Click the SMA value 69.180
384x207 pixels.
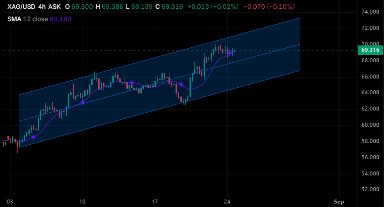(61, 19)
